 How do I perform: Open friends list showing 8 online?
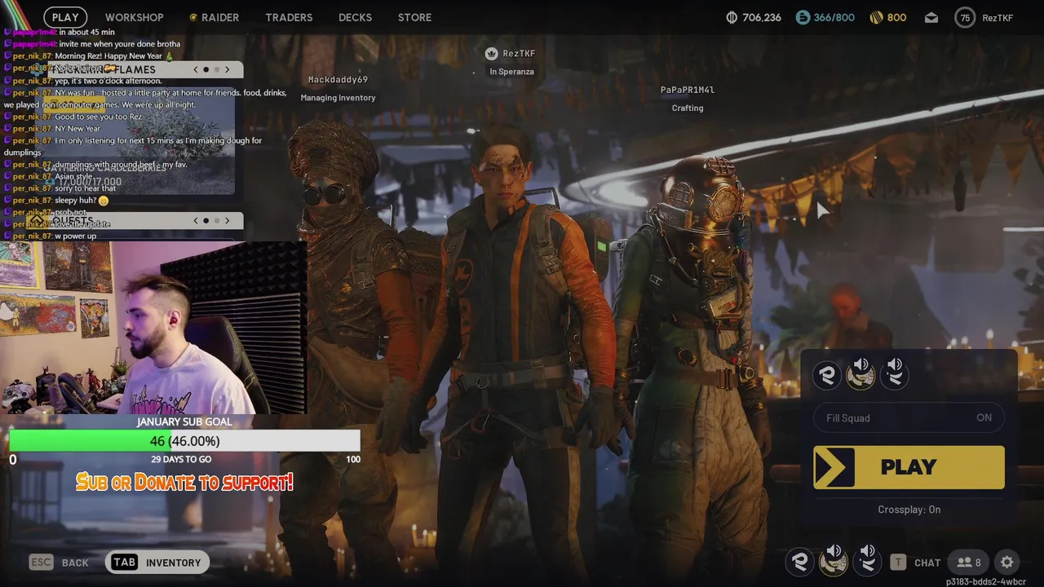point(969,563)
